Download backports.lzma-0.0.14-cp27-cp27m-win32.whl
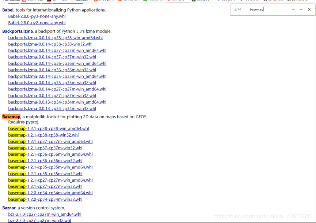Image resolution: width=316 pixels, height=223 pixels. click(x=52, y=96)
